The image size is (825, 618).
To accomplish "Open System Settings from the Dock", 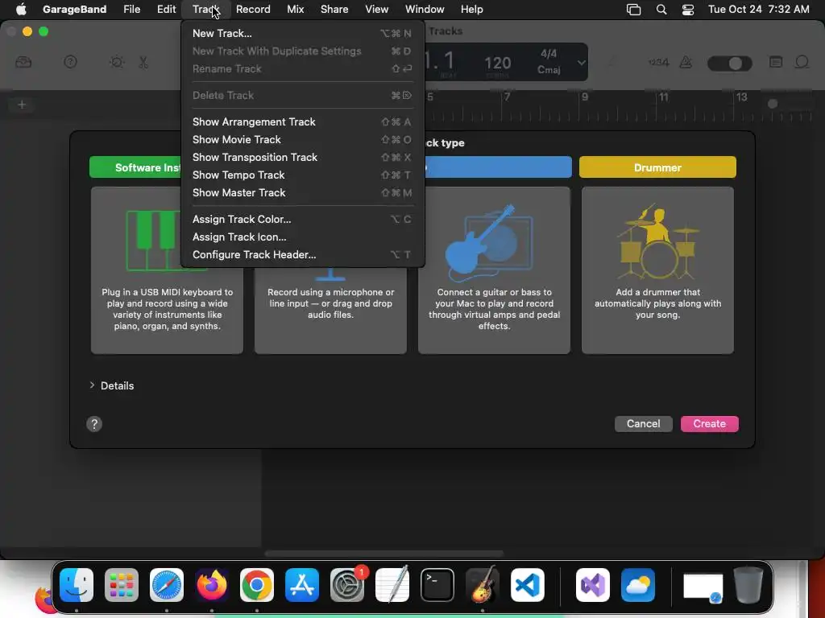I will click(347, 585).
